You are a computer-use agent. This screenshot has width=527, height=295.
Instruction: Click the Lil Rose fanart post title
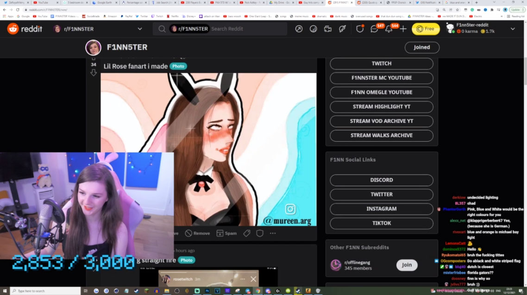(135, 66)
